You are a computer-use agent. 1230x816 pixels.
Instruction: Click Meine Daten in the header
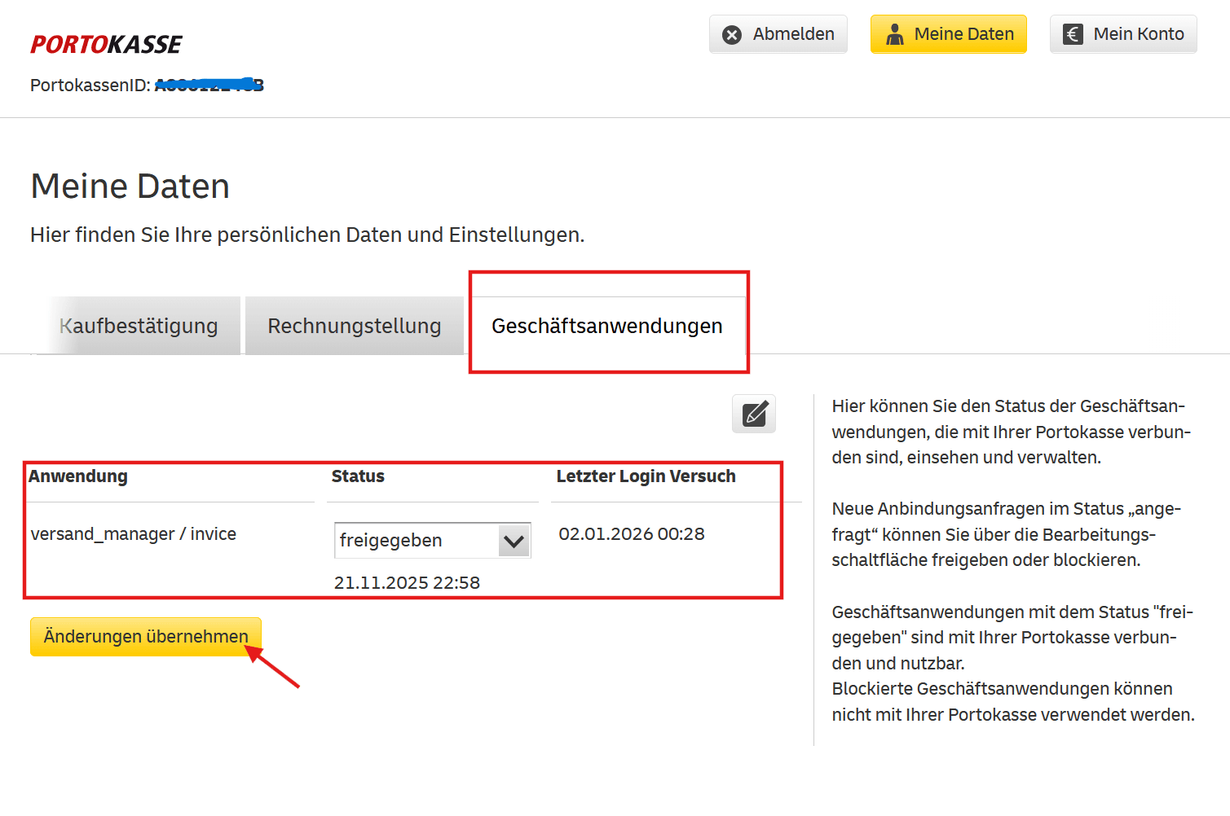coord(948,33)
